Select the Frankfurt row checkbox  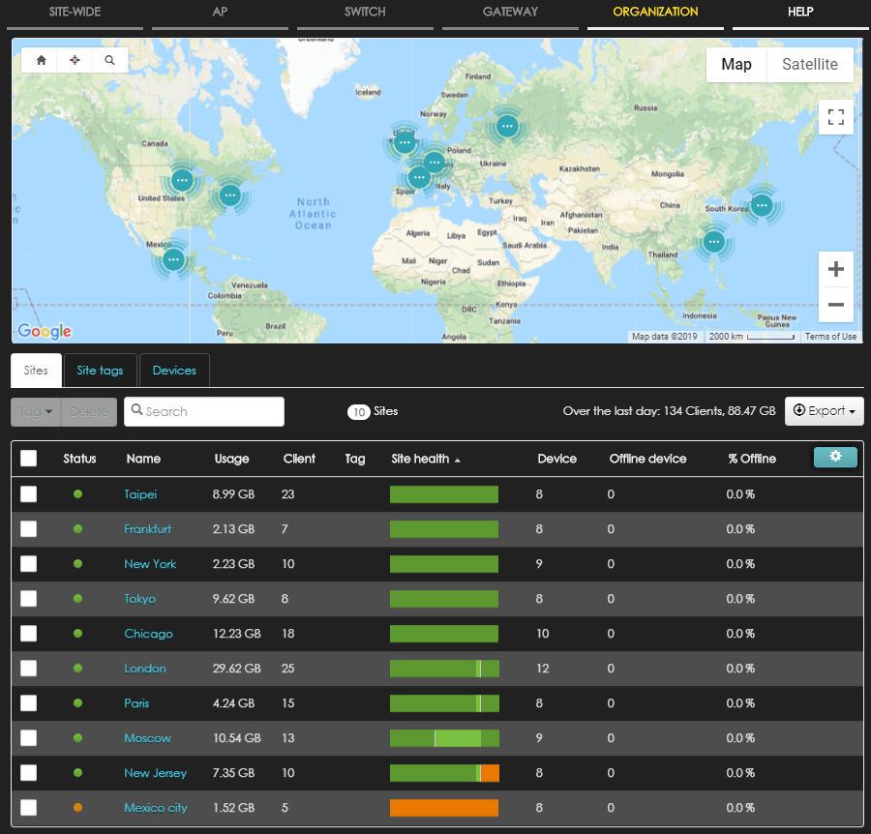coord(28,528)
